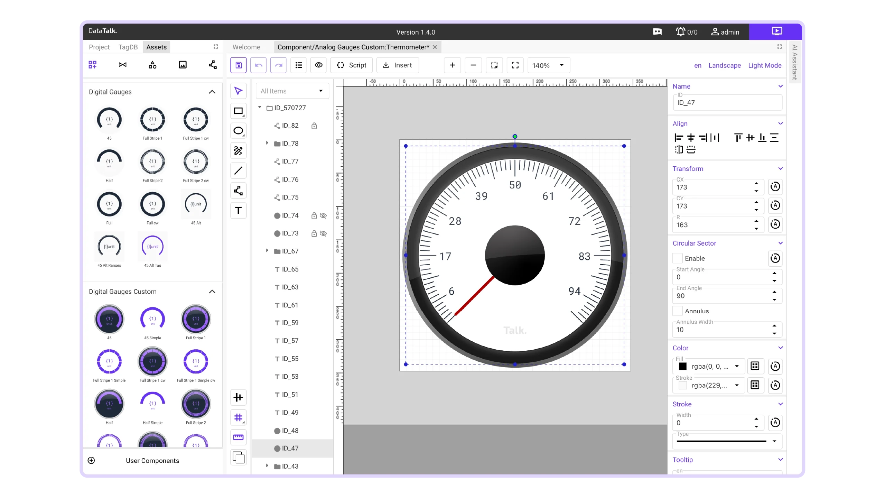The height and width of the screenshot is (498, 885).
Task: Click the Insert button
Action: [x=398, y=65]
